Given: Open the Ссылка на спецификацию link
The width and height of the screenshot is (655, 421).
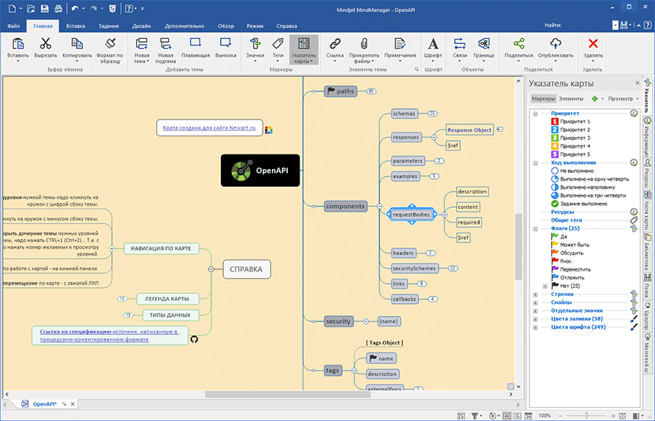Looking at the screenshot, I should [x=110, y=336].
